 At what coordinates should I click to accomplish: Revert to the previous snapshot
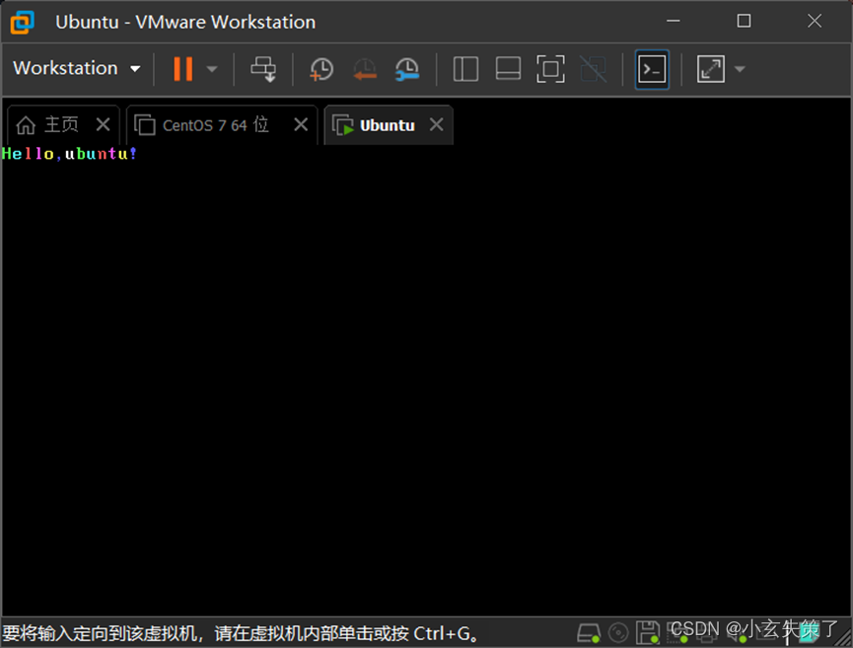tap(365, 70)
